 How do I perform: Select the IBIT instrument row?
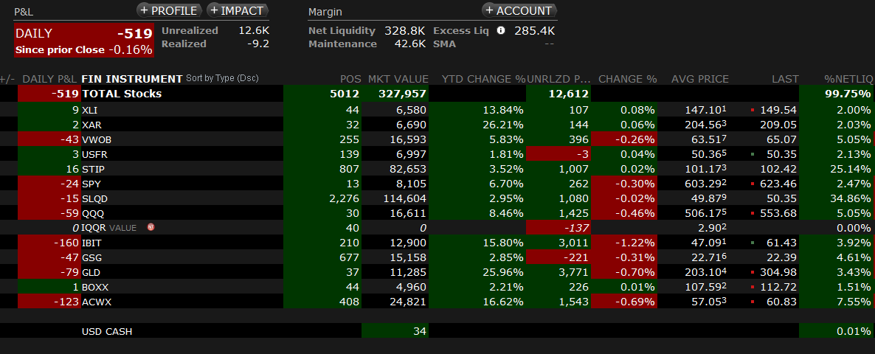point(437,243)
